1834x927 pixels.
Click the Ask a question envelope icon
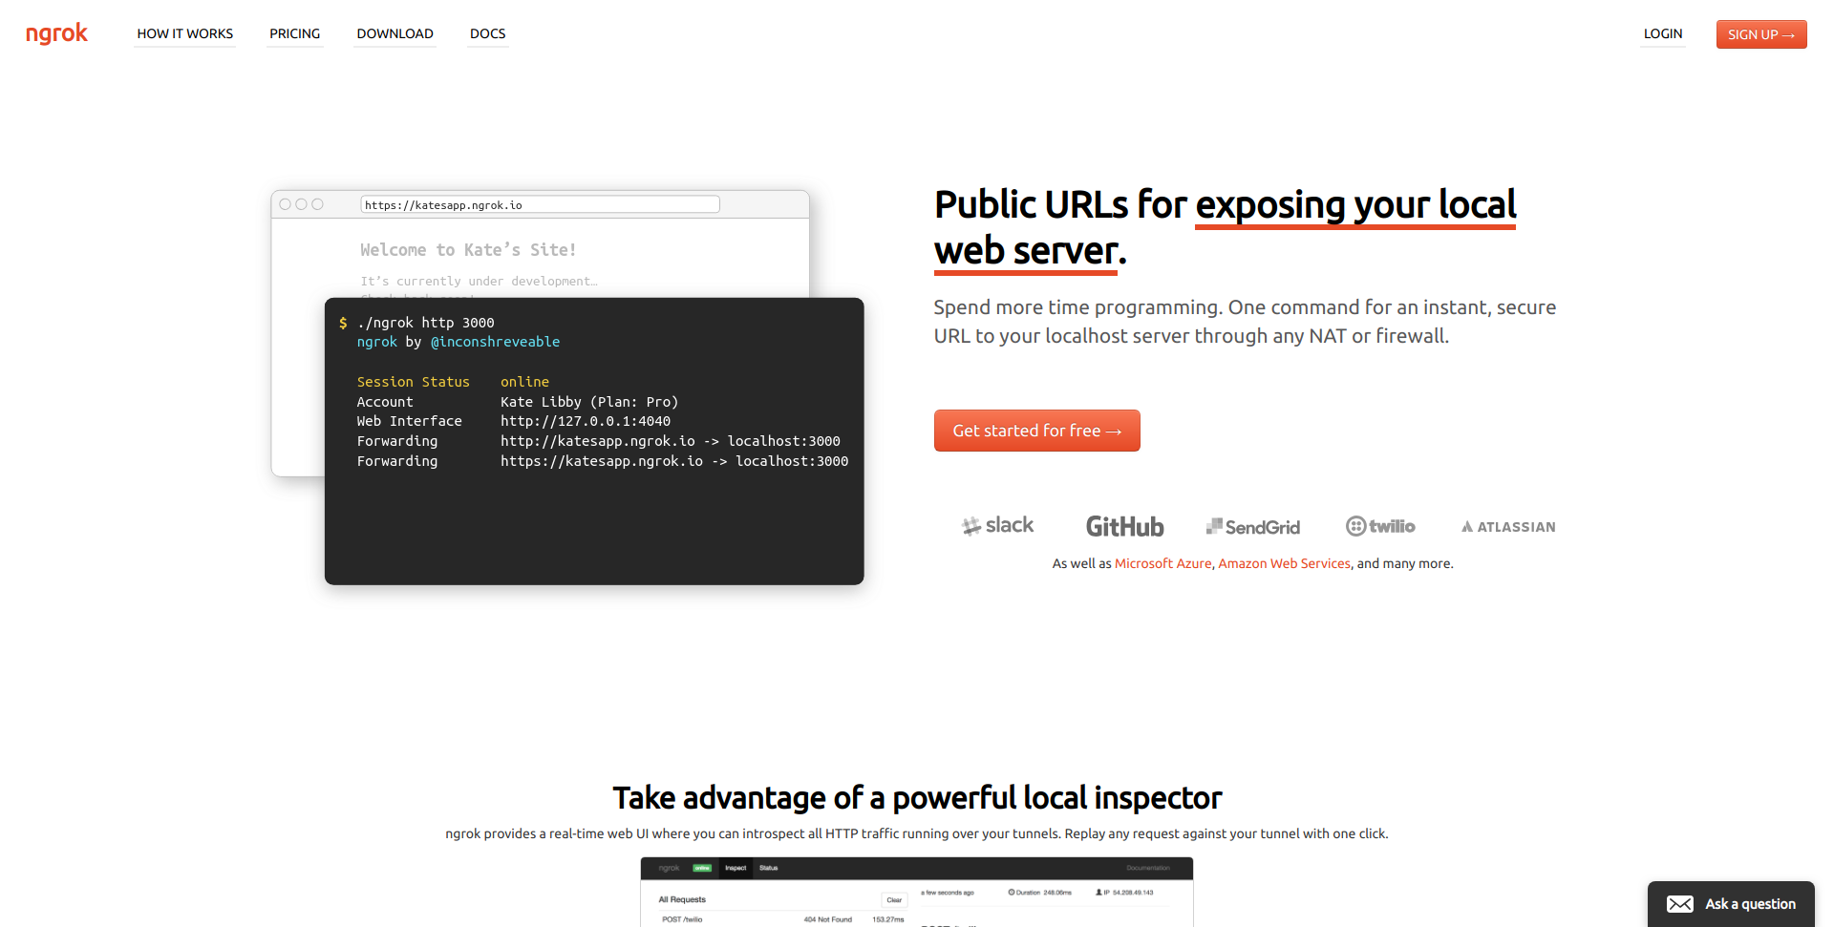pos(1680,904)
